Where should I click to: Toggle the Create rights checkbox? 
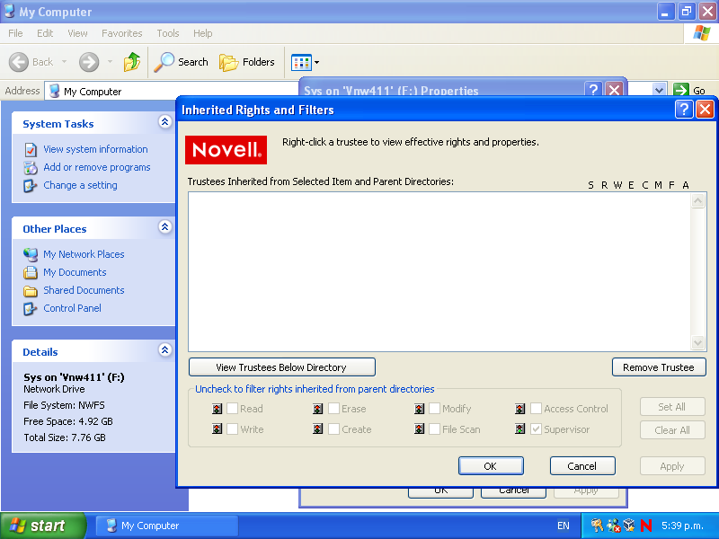point(333,429)
